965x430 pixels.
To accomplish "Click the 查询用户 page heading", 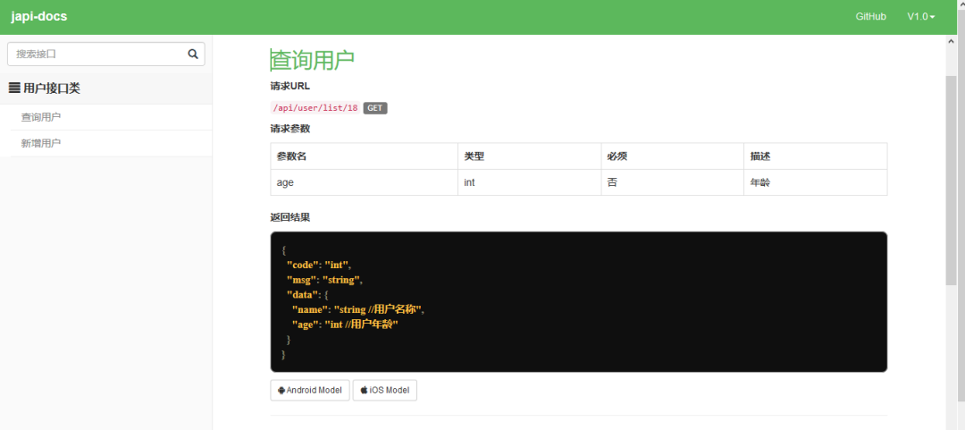I will coord(313,61).
